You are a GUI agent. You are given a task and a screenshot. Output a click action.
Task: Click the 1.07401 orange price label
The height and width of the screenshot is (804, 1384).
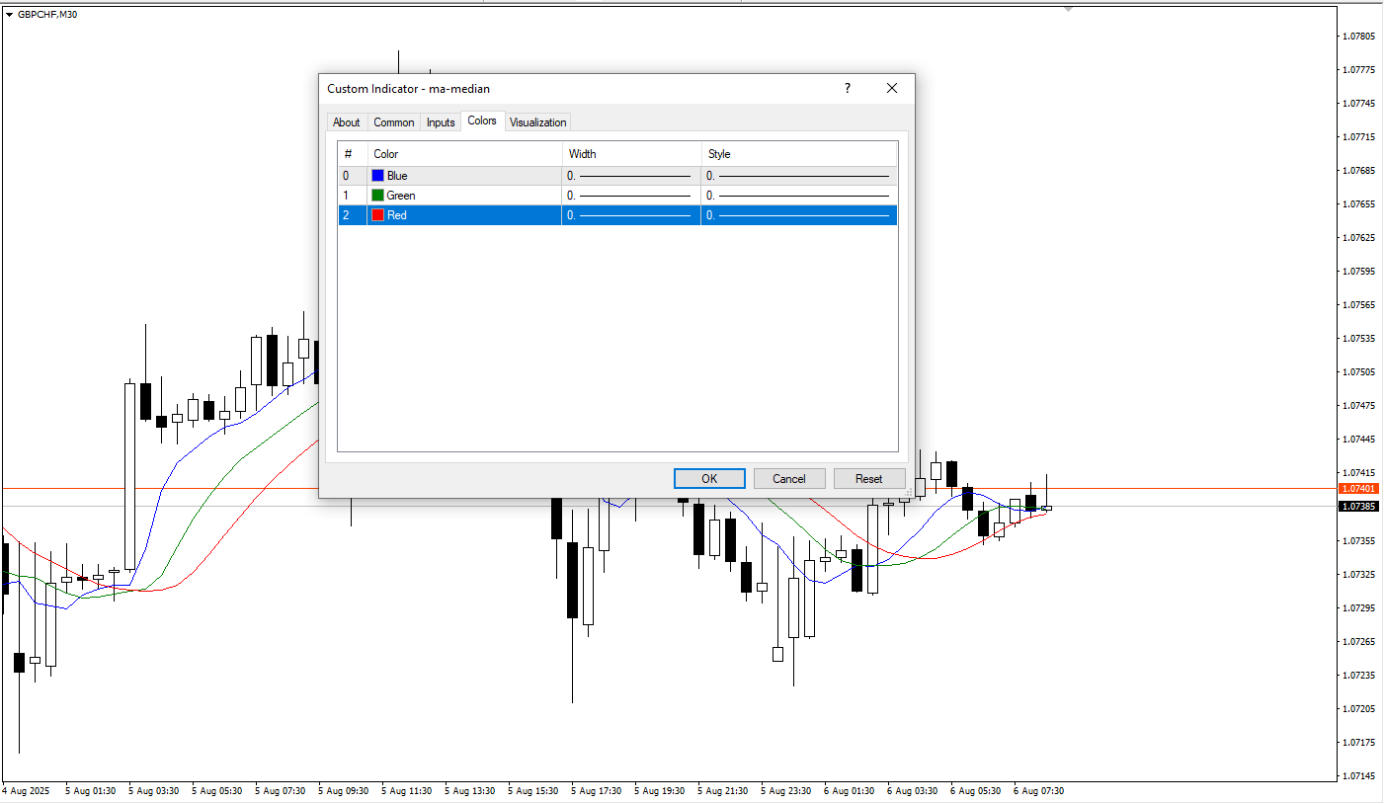click(1359, 488)
